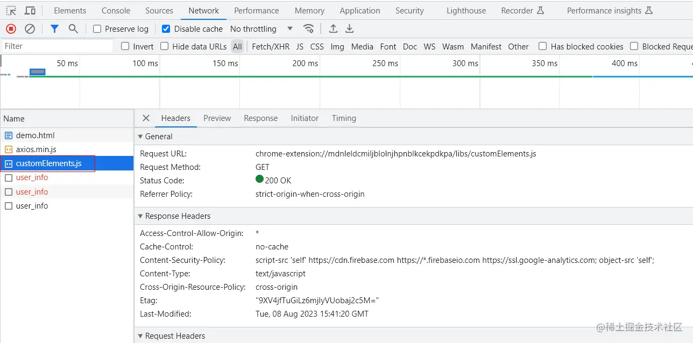This screenshot has width=693, height=343.
Task: Select demo.html request row
Action: [67, 135]
